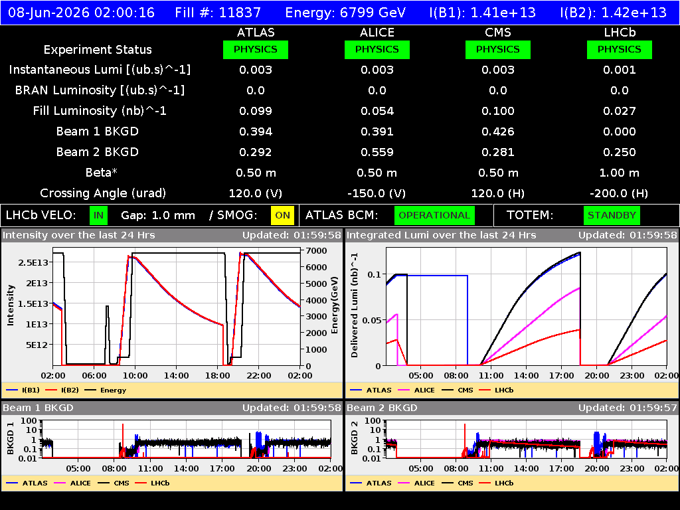Select LHCb legend entry in Integrated Lumi chart
Viewport: 680px width, 510px height.
pos(496,390)
